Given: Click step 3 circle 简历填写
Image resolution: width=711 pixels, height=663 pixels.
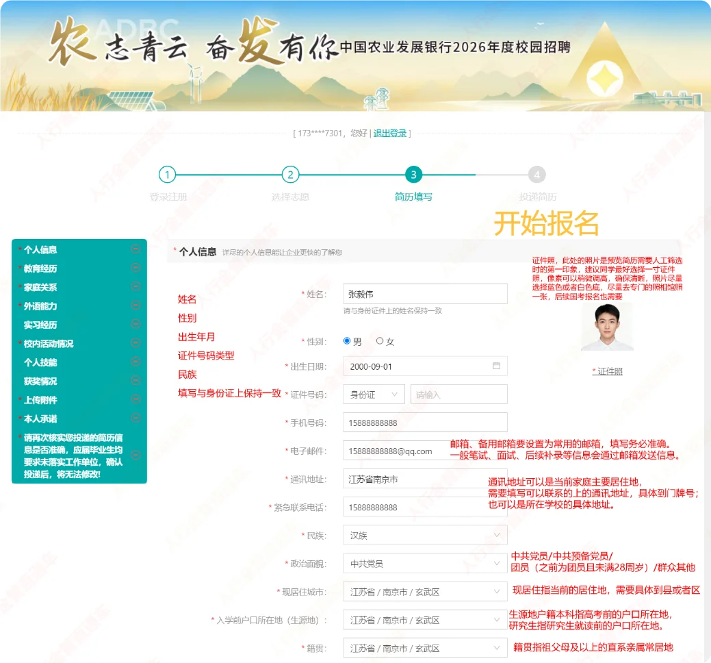Looking at the screenshot, I should coord(413,175).
